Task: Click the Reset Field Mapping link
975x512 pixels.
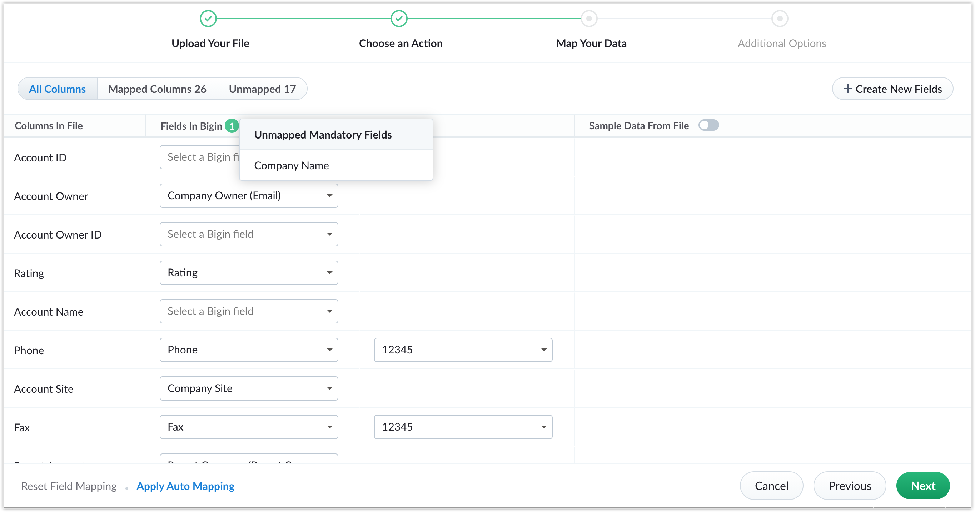Action: (69, 486)
